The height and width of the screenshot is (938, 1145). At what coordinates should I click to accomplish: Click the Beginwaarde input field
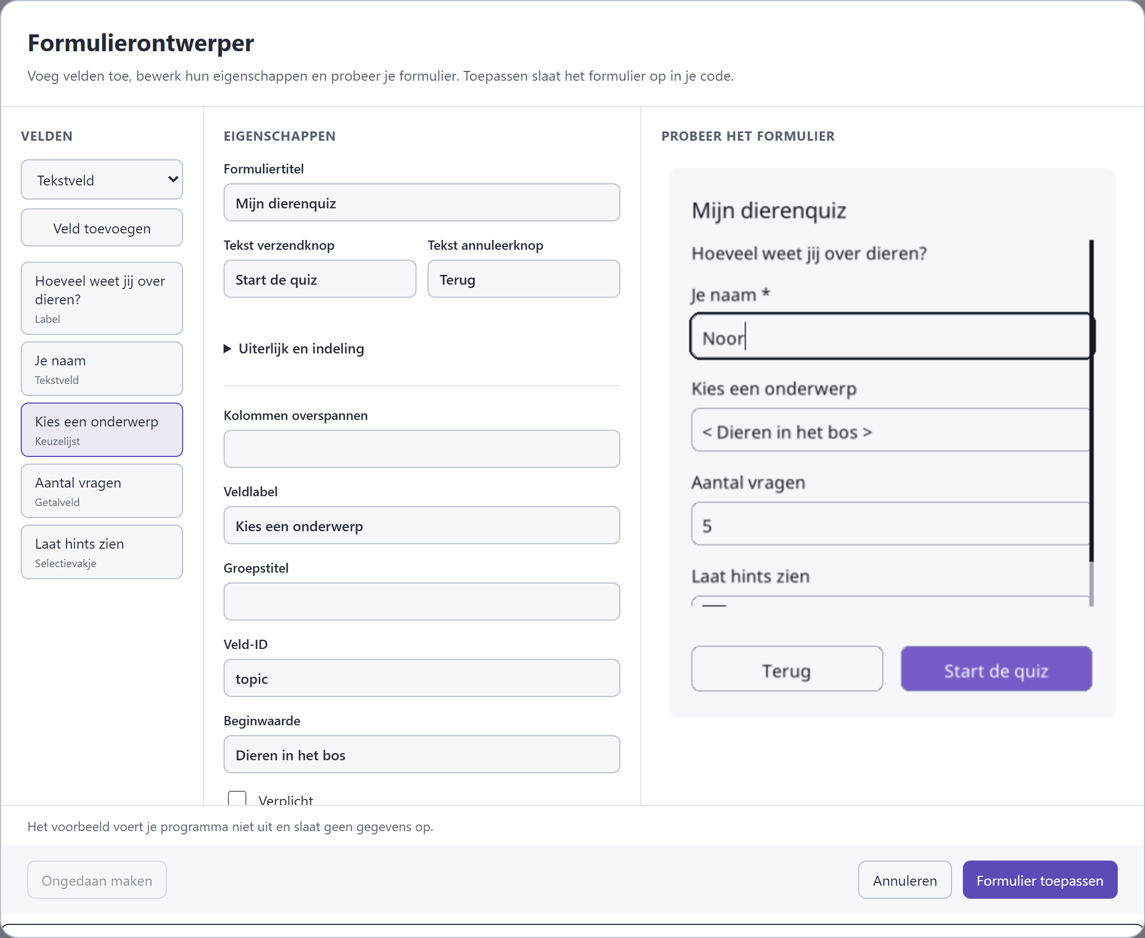pos(421,754)
